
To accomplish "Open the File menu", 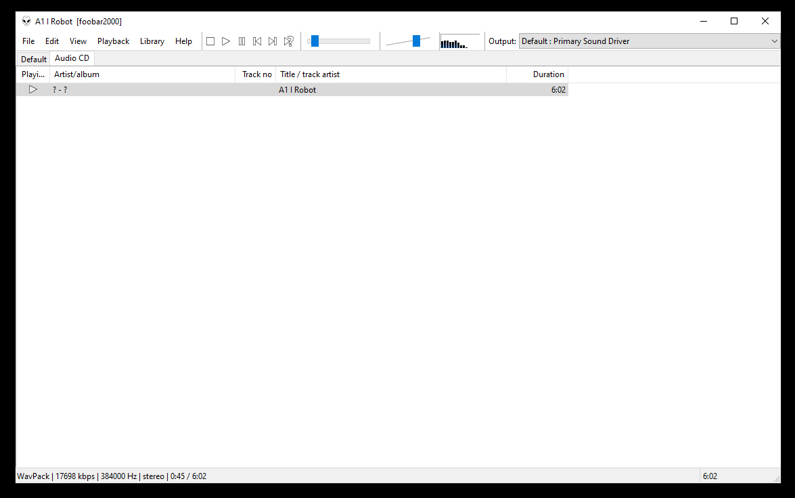I will [28, 41].
